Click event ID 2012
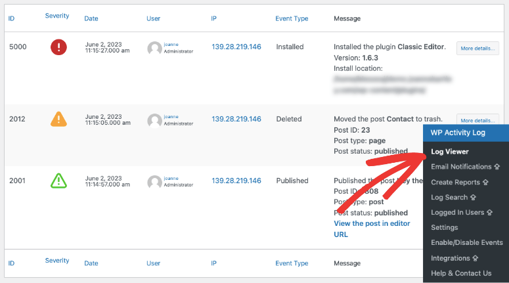This screenshot has height=283, width=509. pyautogui.click(x=17, y=119)
